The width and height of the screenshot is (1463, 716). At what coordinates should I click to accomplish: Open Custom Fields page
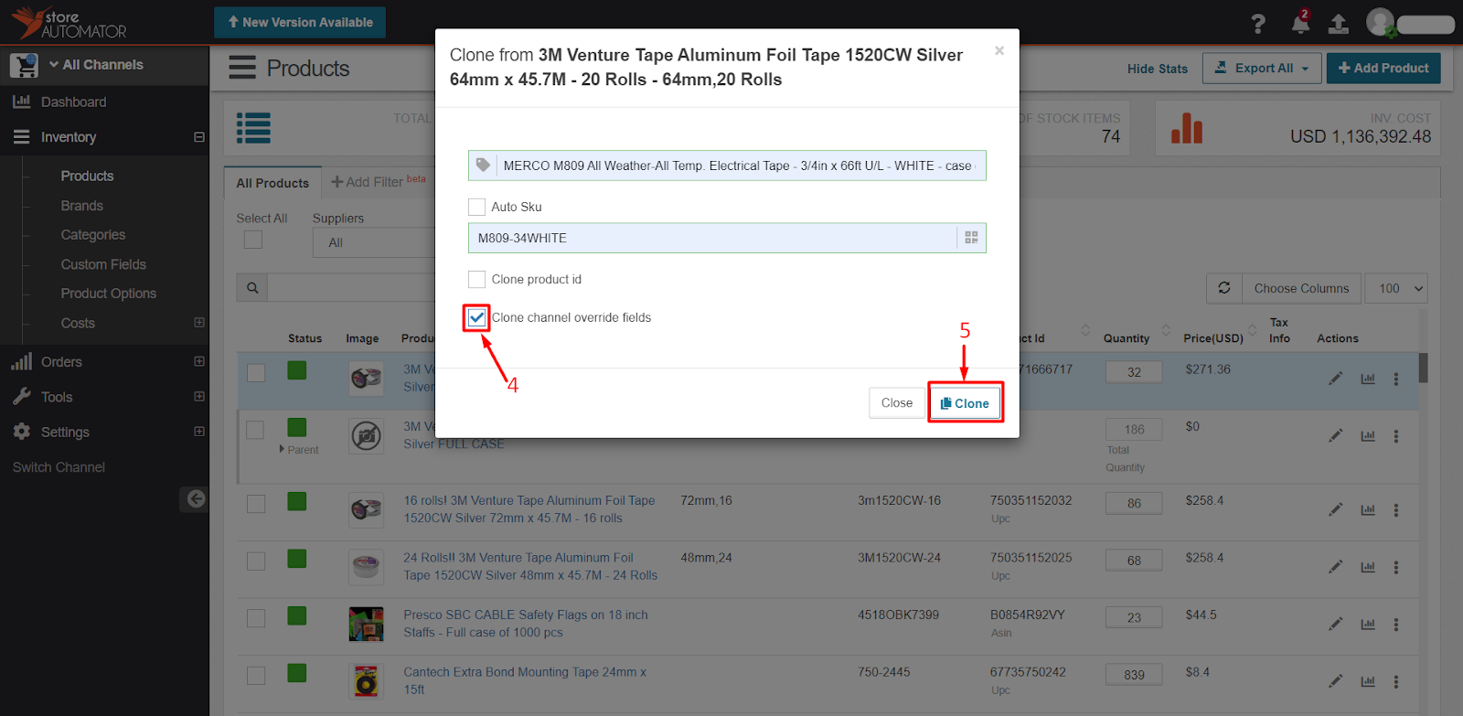coord(103,264)
